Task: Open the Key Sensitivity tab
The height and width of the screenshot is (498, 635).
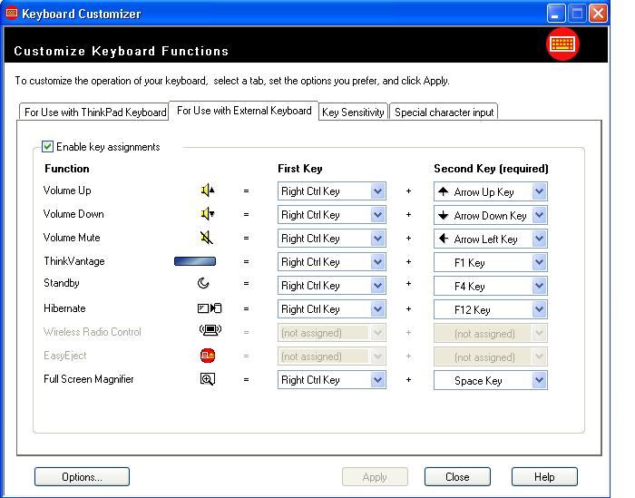Action: click(x=353, y=112)
